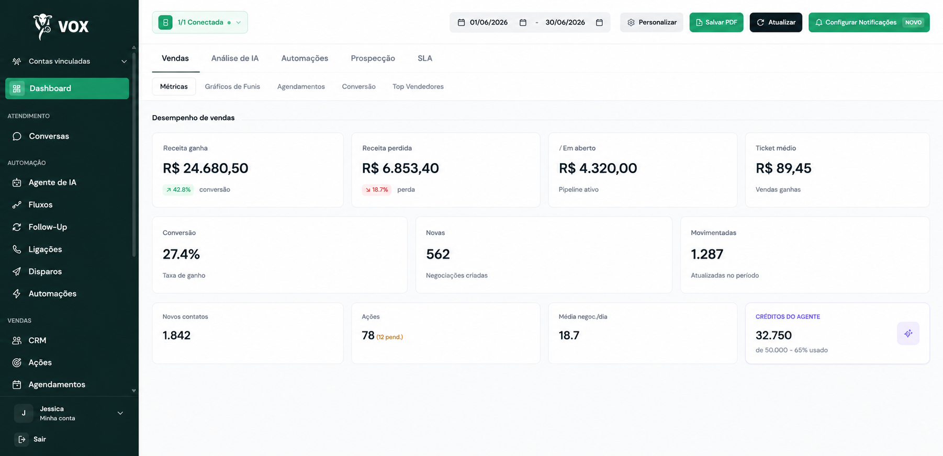Select the Agendamentos sub-tab
943x456 pixels.
point(301,87)
